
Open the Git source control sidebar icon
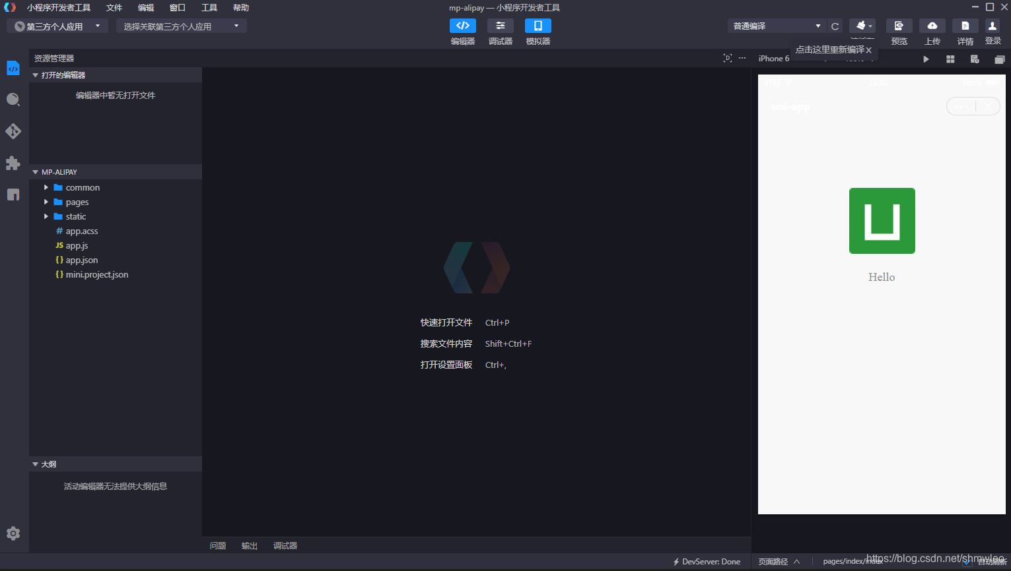point(13,131)
